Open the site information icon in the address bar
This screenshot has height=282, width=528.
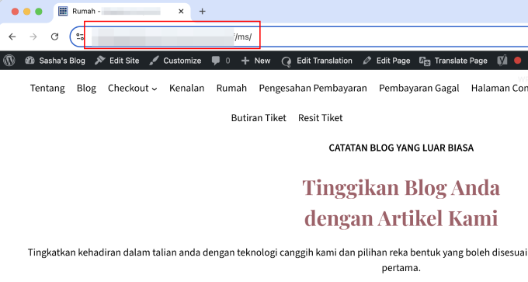click(x=80, y=37)
